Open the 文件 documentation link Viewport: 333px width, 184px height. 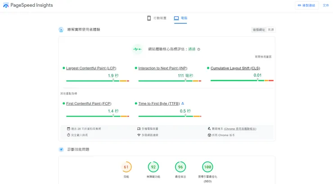click(326, 5)
